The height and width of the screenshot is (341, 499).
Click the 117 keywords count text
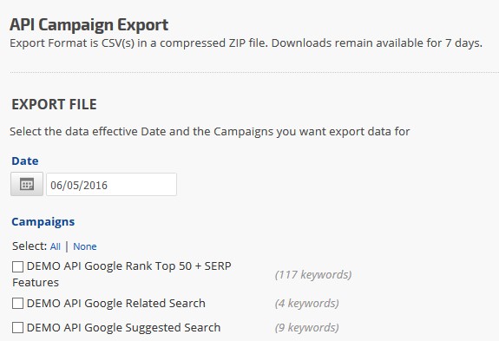coord(313,274)
